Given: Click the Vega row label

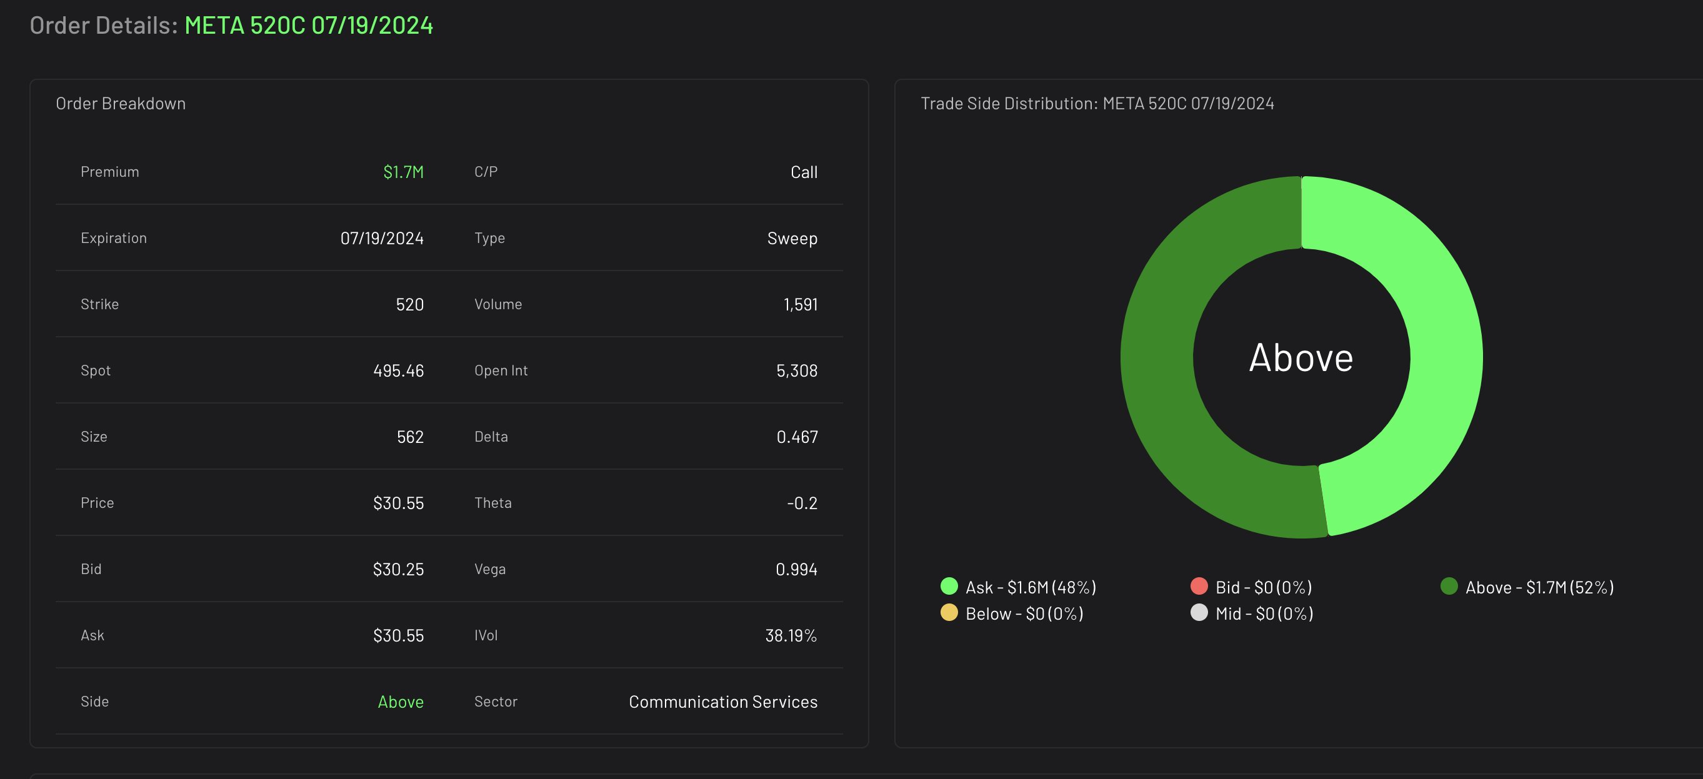Looking at the screenshot, I should coord(490,569).
